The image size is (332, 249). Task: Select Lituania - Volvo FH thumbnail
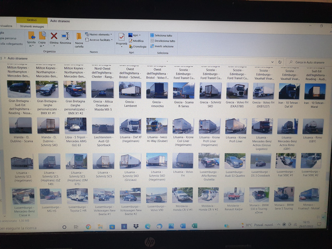[183, 161]
